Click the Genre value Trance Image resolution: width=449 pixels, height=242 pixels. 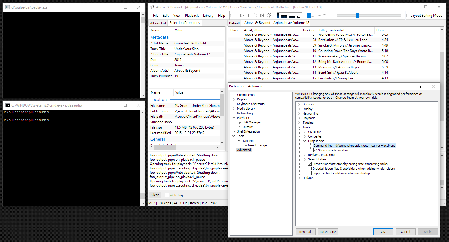click(x=180, y=65)
